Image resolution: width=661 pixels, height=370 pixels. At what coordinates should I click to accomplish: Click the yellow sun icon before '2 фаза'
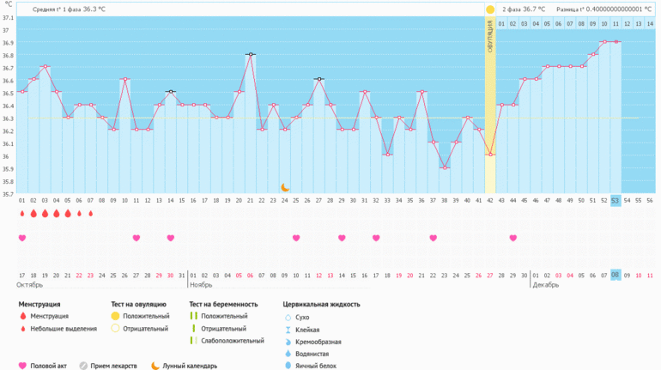click(x=490, y=9)
